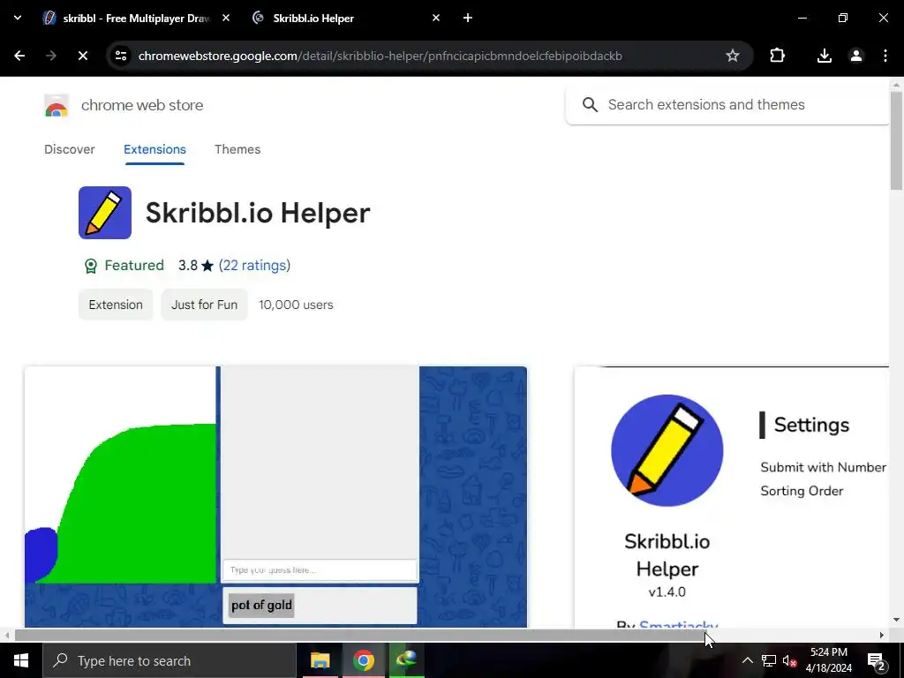Image resolution: width=904 pixels, height=678 pixels.
Task: Click the Submit with Number text
Action: coord(824,467)
